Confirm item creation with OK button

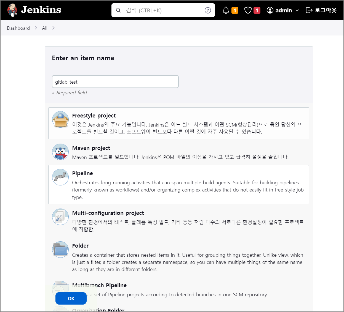coord(71,299)
